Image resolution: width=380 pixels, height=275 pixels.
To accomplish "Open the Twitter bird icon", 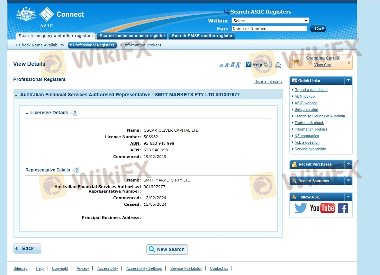I will pyautogui.click(x=300, y=208).
